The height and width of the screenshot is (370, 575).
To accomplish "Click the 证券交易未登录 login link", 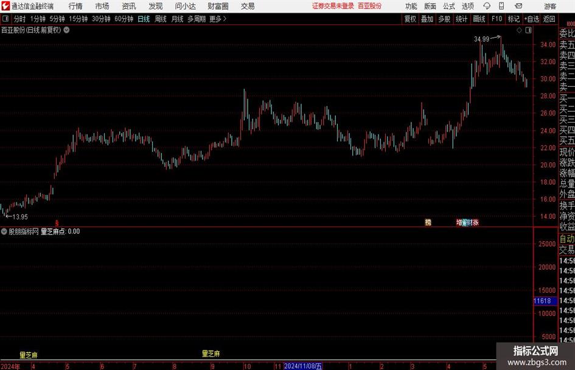I will pos(333,6).
